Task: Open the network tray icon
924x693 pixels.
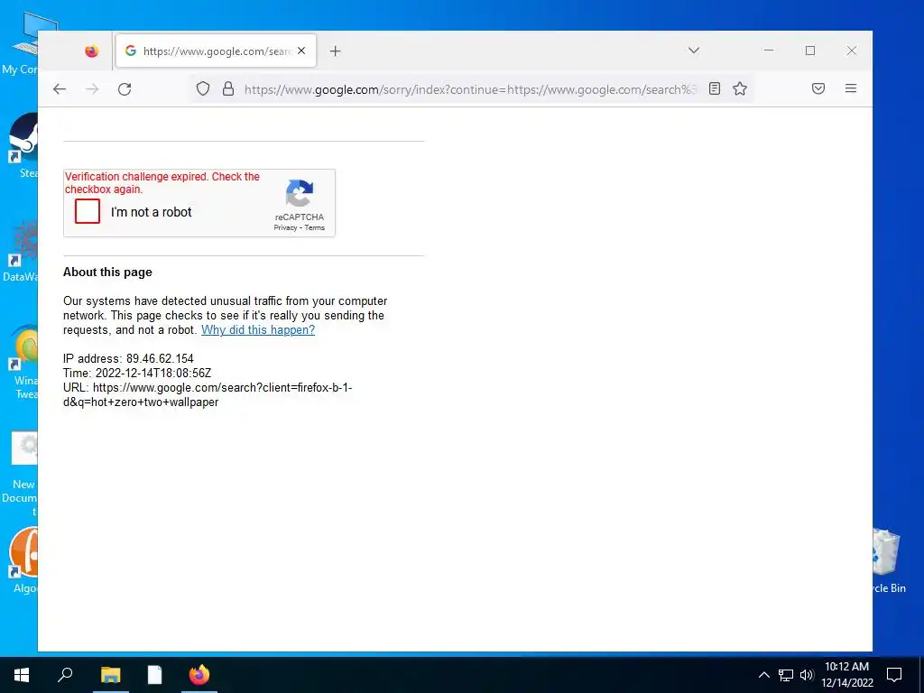Action: click(786, 675)
